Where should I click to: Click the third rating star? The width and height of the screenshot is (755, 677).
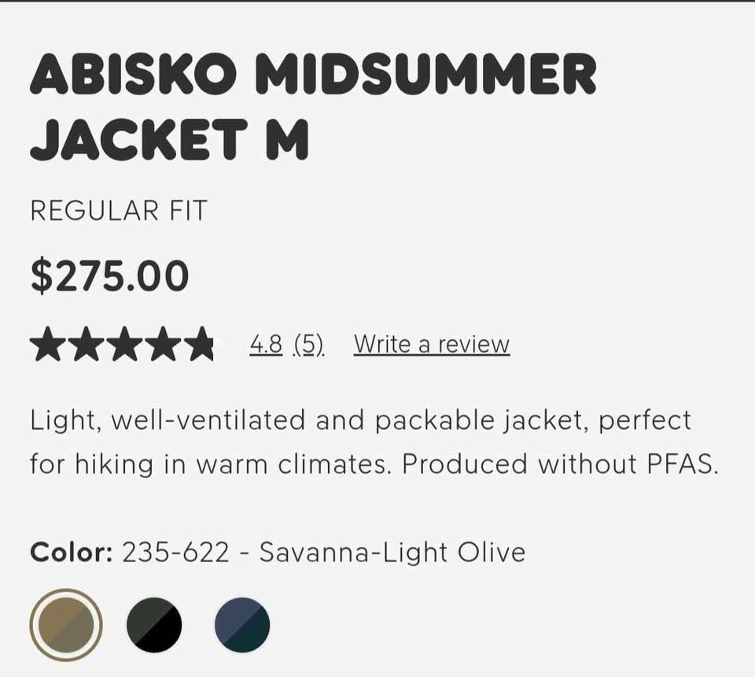point(122,345)
